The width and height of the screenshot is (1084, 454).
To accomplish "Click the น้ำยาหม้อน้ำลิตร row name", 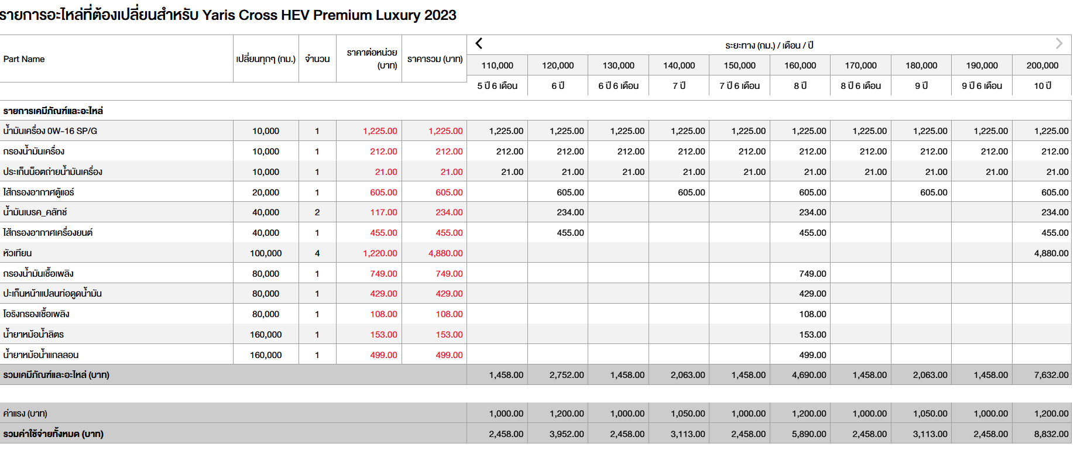I will (x=33, y=335).
